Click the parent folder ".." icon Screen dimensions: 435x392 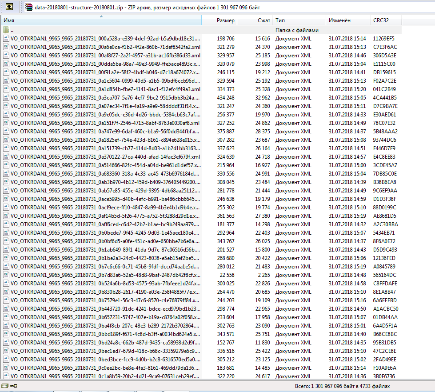[x=6, y=30]
